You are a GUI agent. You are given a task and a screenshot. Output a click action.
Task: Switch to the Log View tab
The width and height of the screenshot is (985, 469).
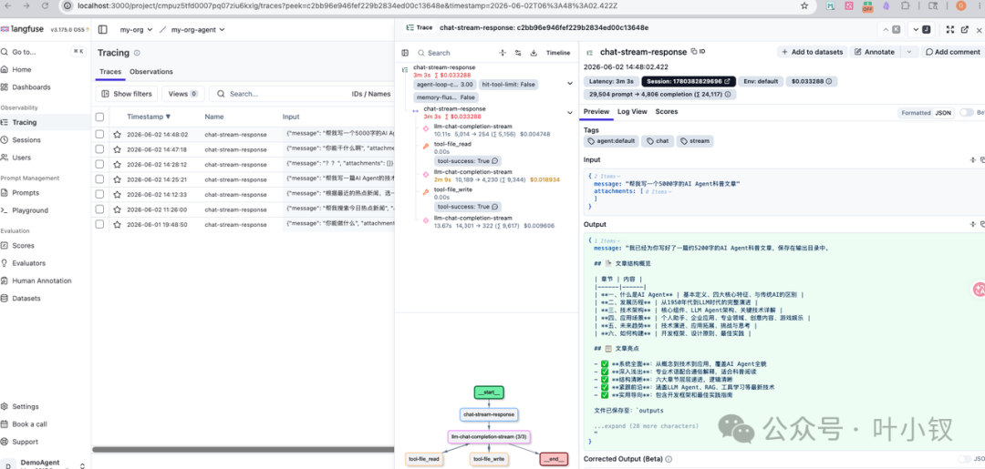click(631, 112)
